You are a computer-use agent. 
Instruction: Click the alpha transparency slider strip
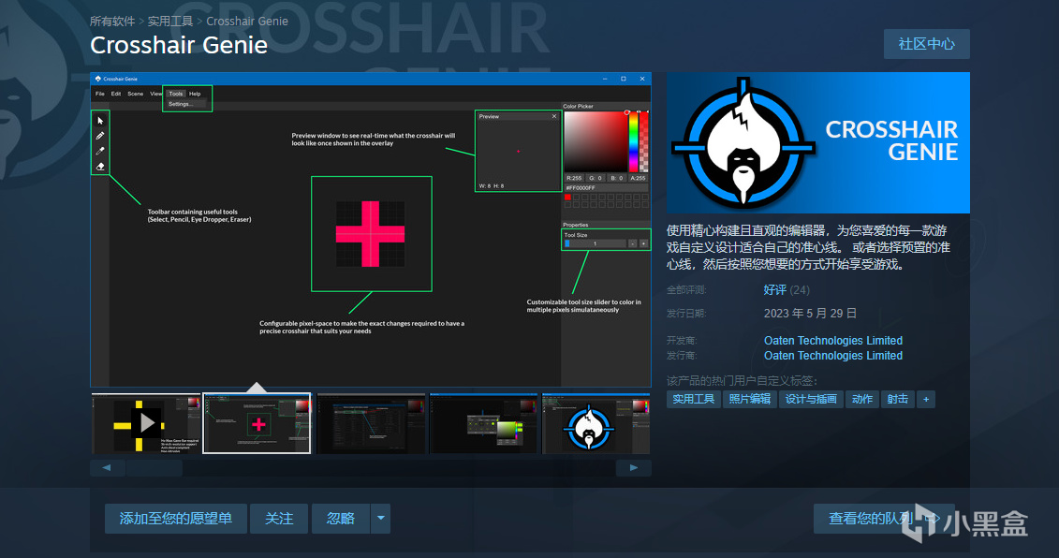point(643,141)
